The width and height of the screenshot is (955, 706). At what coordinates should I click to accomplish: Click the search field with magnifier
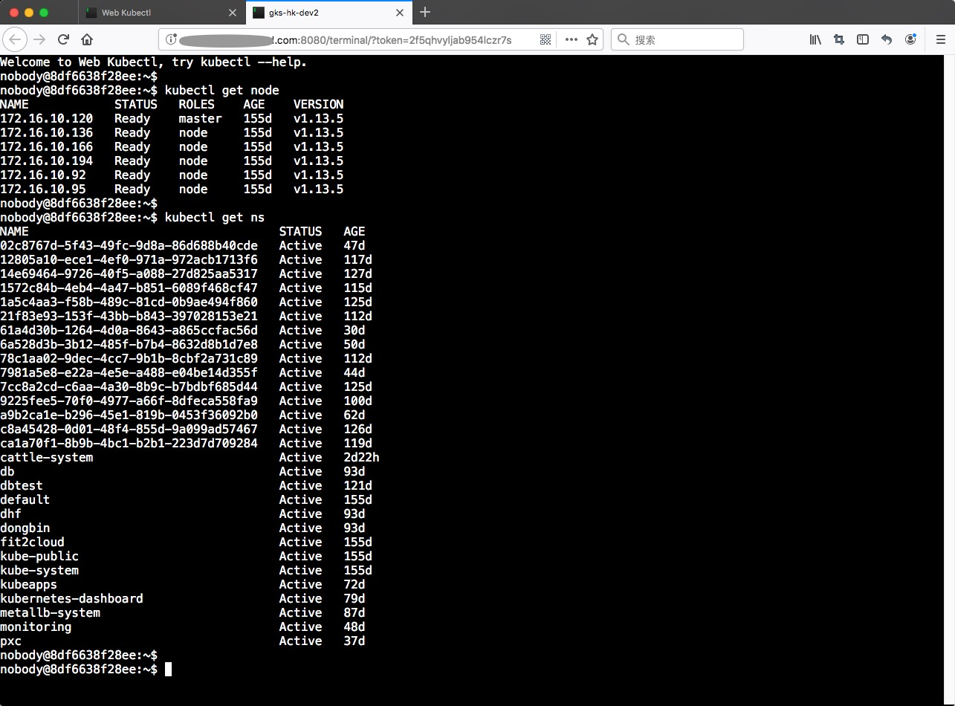pos(677,39)
